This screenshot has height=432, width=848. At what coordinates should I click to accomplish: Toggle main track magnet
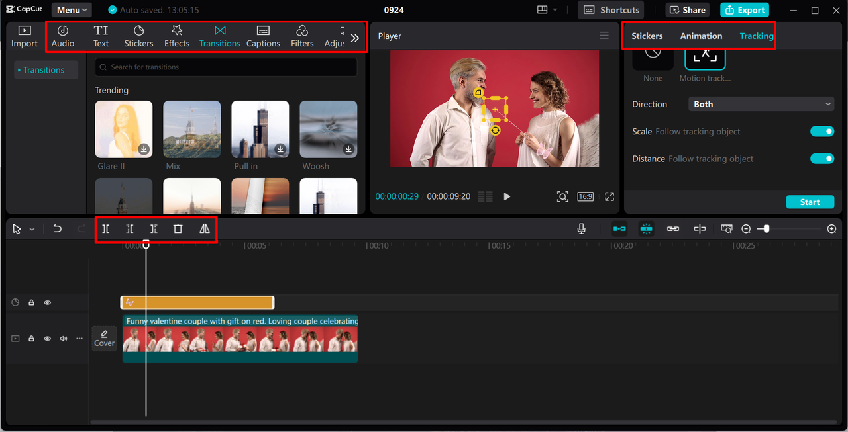coord(619,228)
